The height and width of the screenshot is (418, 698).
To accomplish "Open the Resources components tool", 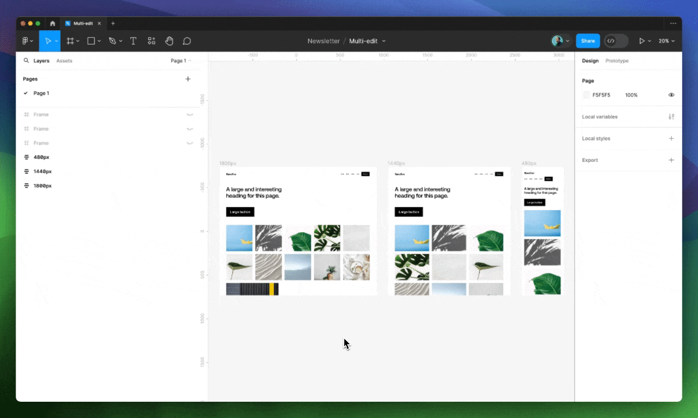I will click(151, 41).
